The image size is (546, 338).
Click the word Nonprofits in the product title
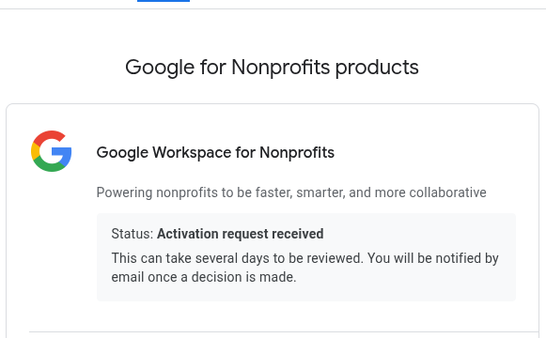[x=297, y=153]
